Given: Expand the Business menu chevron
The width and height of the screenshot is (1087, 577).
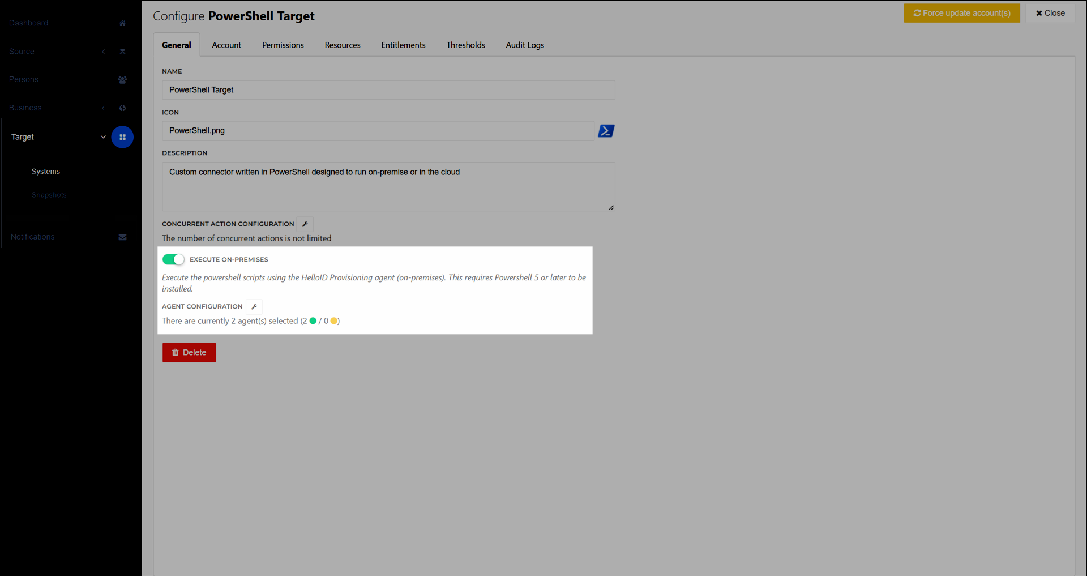Looking at the screenshot, I should tap(104, 108).
